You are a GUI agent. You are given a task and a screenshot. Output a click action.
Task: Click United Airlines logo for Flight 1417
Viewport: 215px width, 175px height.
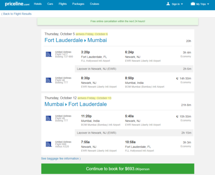[49, 54]
